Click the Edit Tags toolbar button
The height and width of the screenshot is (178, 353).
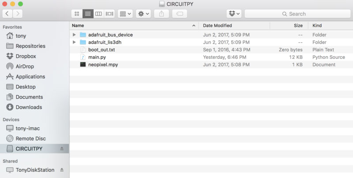tap(180, 14)
